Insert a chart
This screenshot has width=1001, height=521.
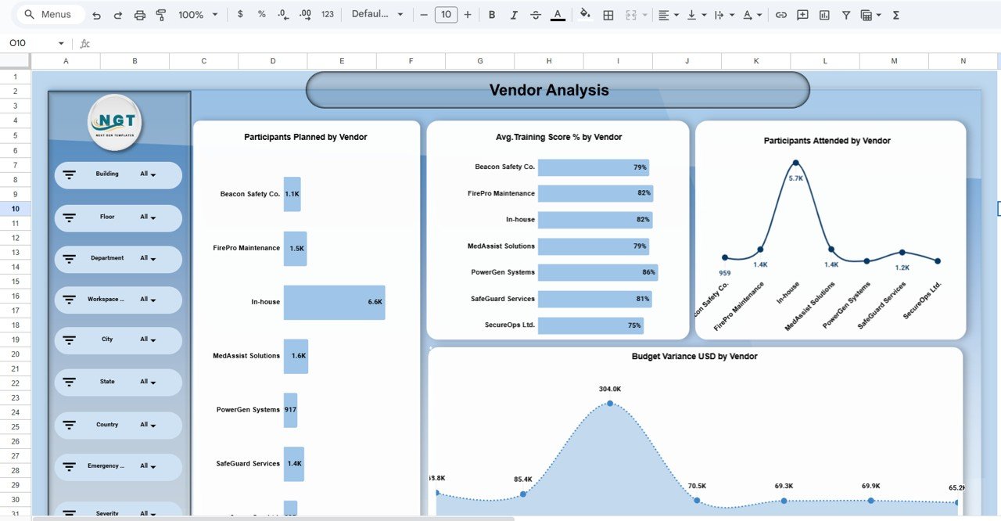pos(823,14)
